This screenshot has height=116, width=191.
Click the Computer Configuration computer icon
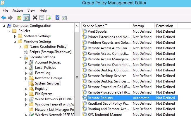point(9,26)
